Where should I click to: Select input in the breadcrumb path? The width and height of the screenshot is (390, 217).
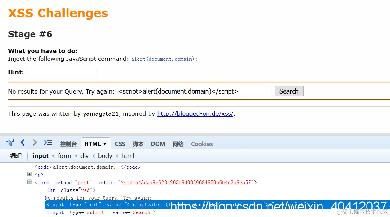click(41, 156)
